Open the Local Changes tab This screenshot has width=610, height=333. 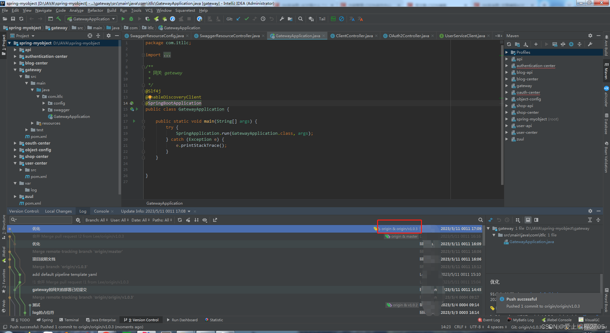(x=58, y=211)
